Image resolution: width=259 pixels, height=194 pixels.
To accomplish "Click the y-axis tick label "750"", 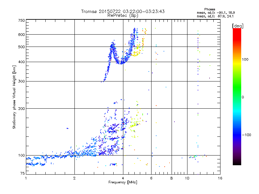I will tap(21, 20).
